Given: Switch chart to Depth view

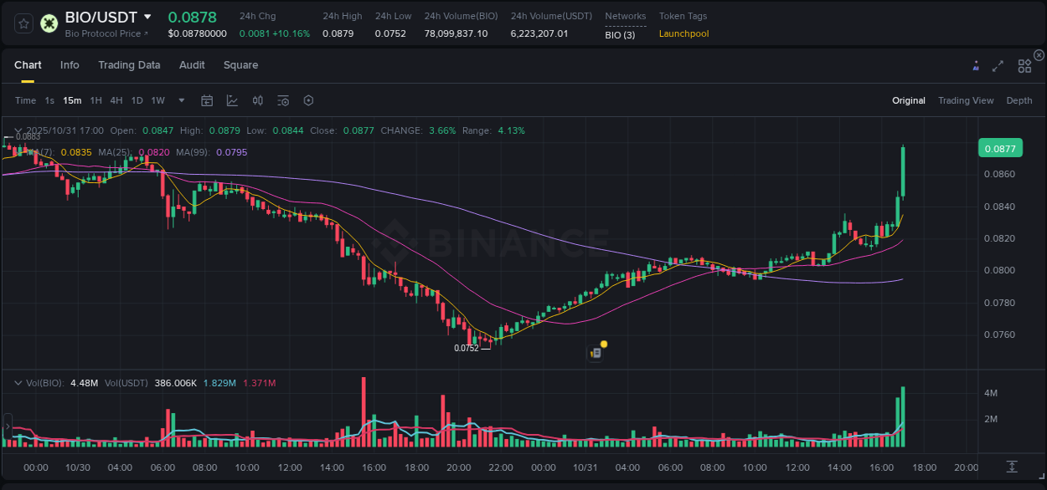Looking at the screenshot, I should [1019, 100].
